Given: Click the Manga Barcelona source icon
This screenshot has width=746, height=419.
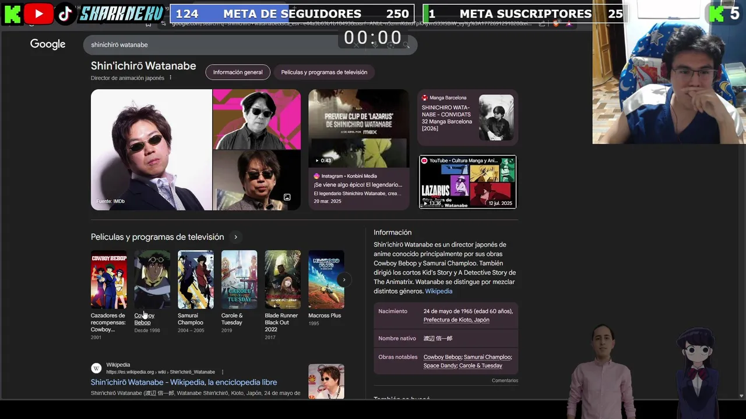Looking at the screenshot, I should 424,98.
